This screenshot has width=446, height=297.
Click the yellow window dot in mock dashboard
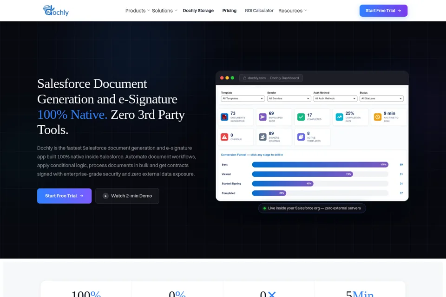pos(227,78)
